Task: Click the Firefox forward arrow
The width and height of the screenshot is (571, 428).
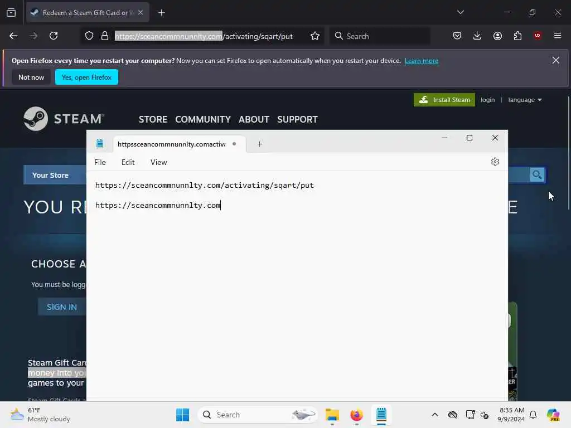Action: tap(33, 36)
